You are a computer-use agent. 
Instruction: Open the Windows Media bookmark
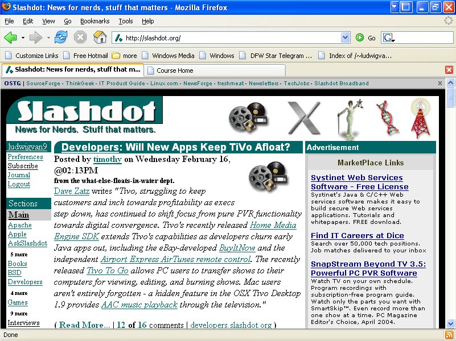[x=168, y=56]
